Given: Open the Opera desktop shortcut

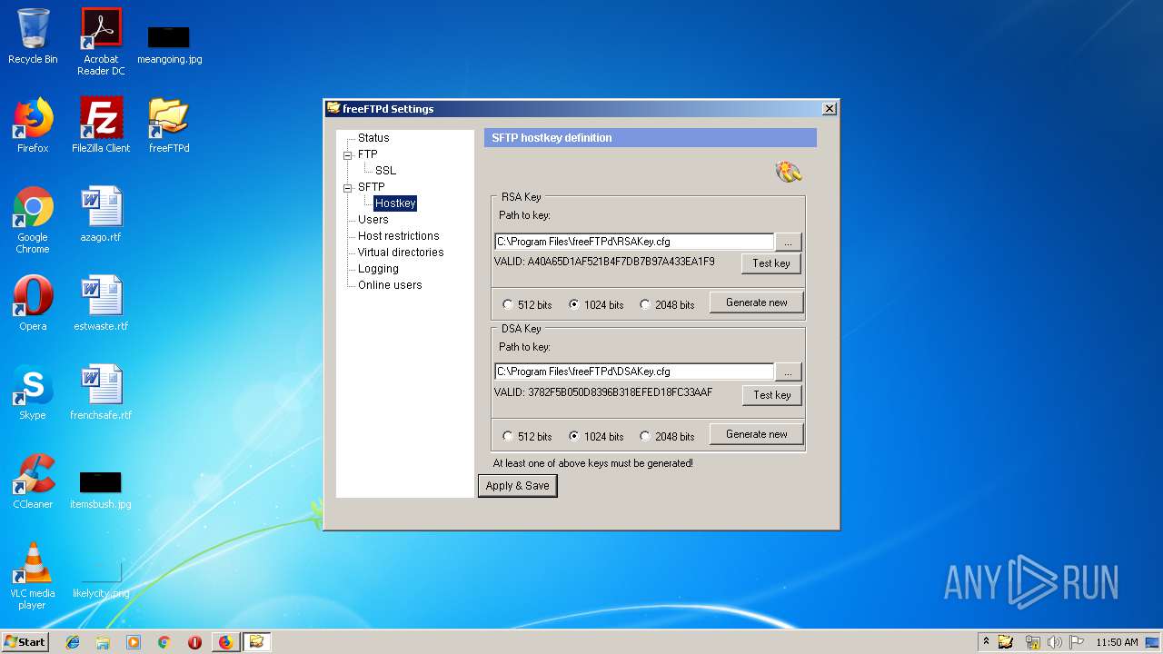Looking at the screenshot, I should (33, 303).
